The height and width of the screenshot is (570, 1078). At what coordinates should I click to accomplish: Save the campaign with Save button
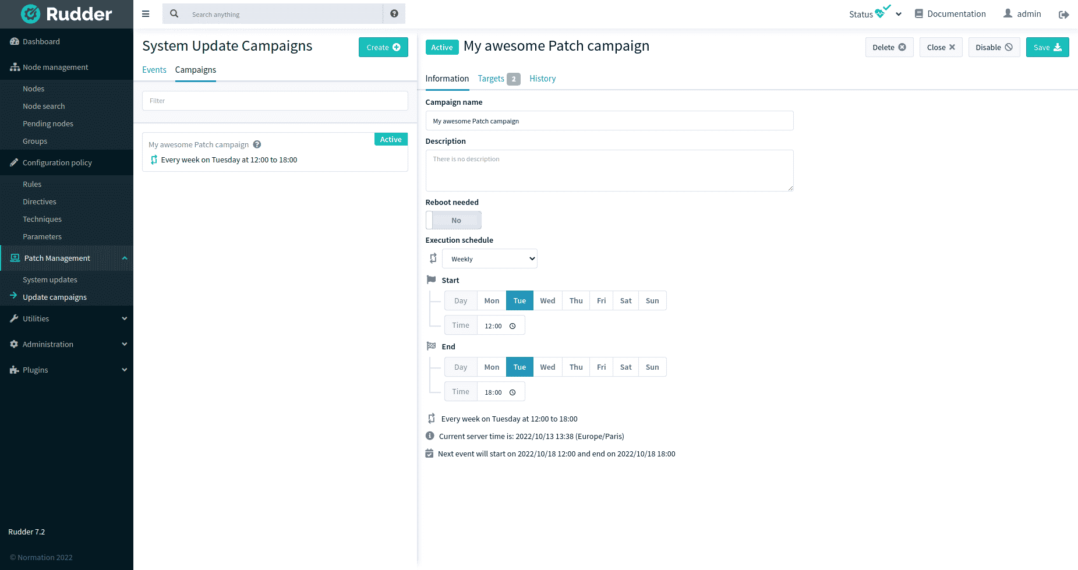[x=1047, y=47]
